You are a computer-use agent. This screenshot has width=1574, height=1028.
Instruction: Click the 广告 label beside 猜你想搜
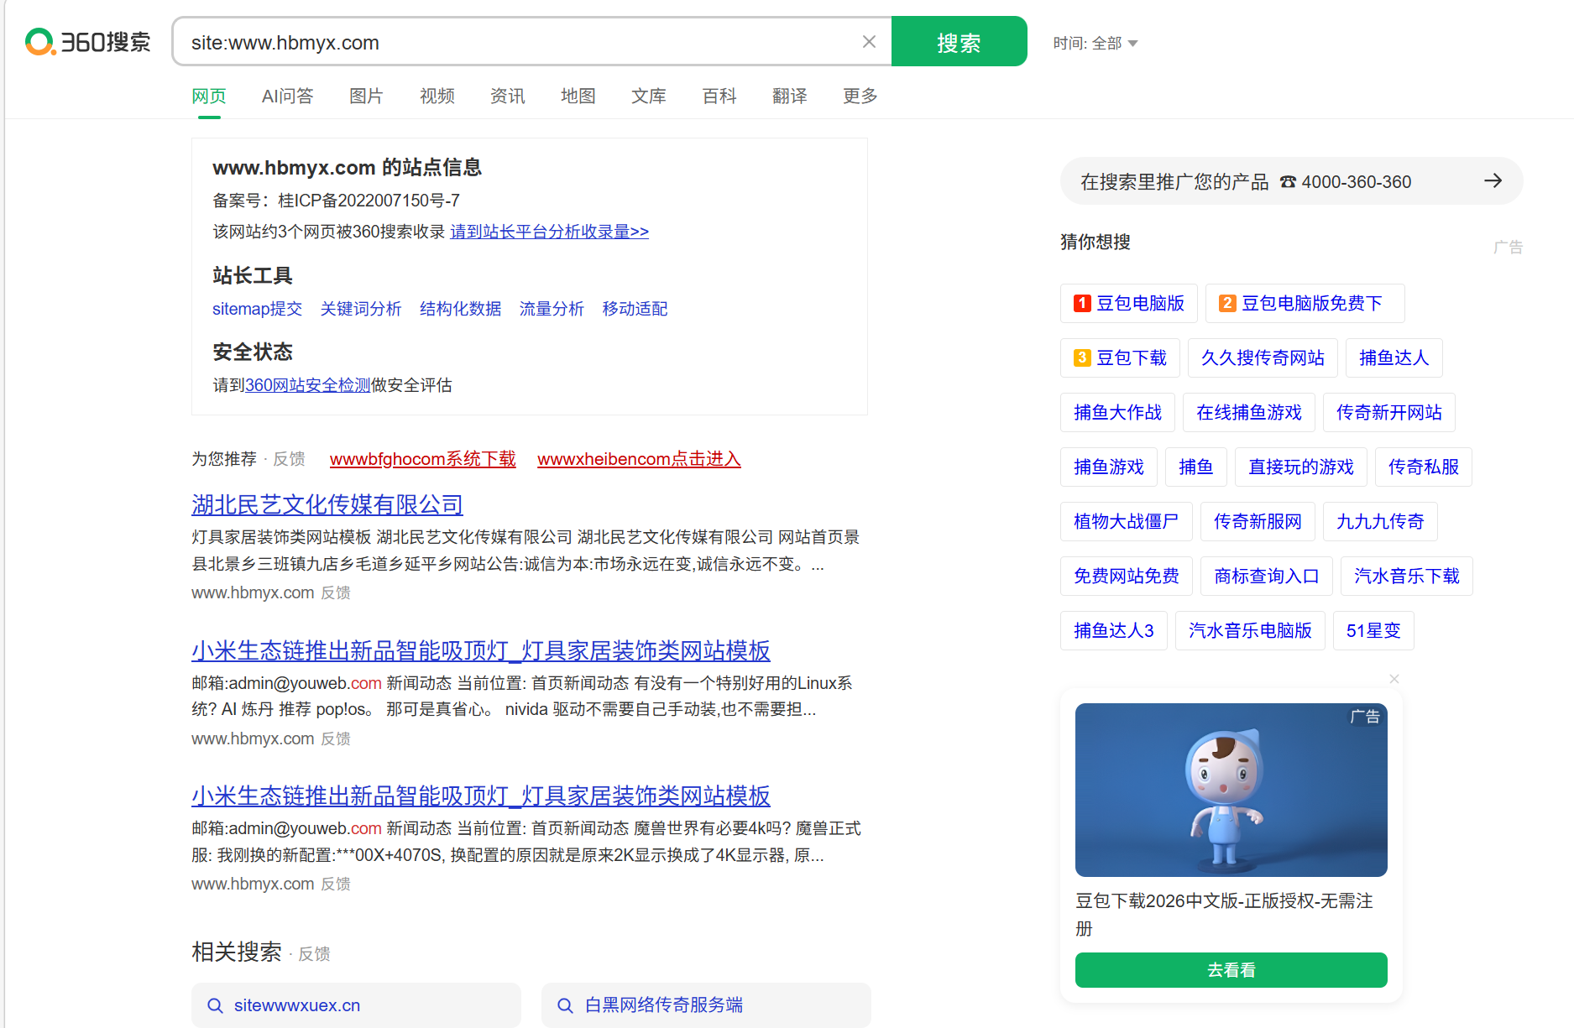1508,247
